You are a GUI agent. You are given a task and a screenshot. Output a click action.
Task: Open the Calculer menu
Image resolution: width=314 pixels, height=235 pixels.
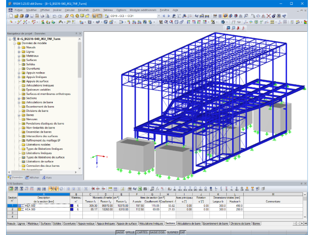tap(69, 10)
